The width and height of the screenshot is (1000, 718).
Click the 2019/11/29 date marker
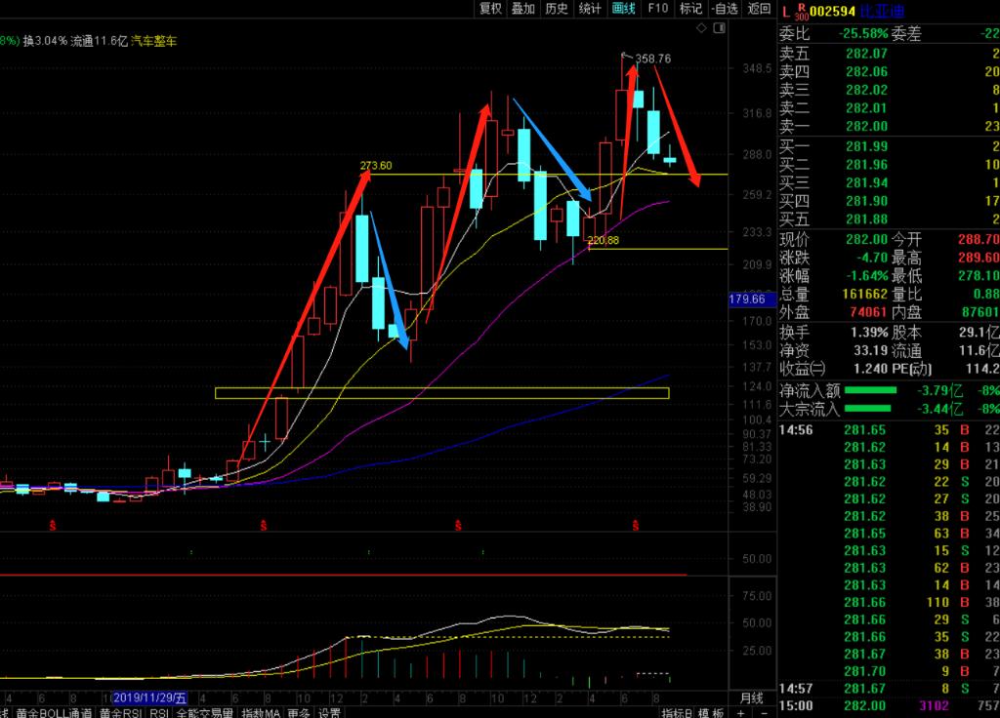tap(148, 698)
